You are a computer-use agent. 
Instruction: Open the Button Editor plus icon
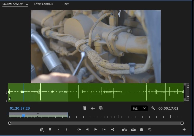click(184, 130)
